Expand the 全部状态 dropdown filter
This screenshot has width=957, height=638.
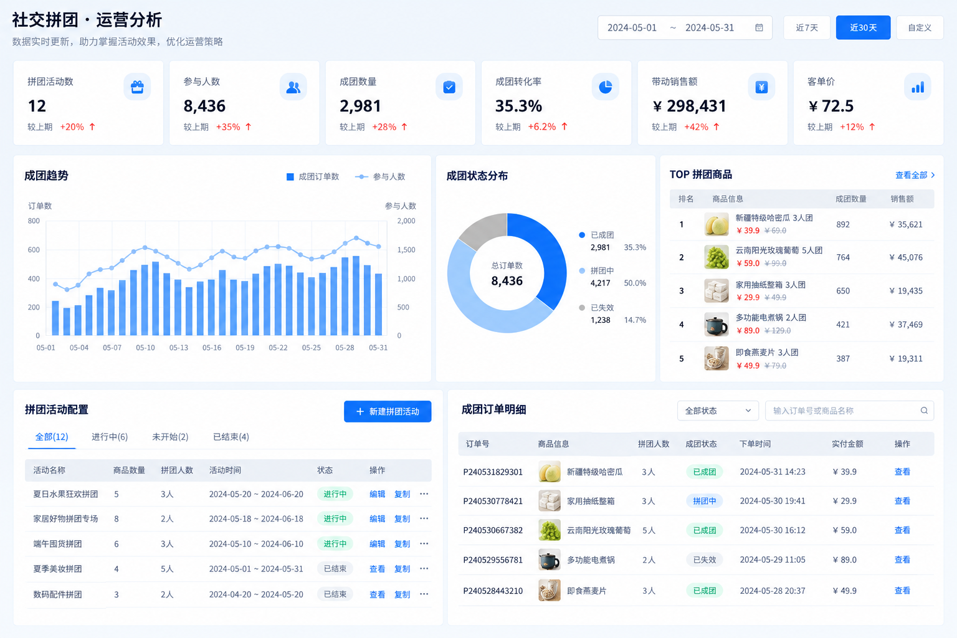[x=718, y=411]
